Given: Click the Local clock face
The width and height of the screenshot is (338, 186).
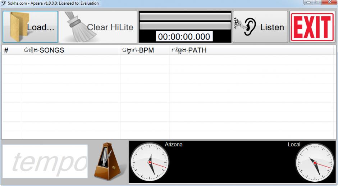Looking at the screenshot, I should click(315, 163).
